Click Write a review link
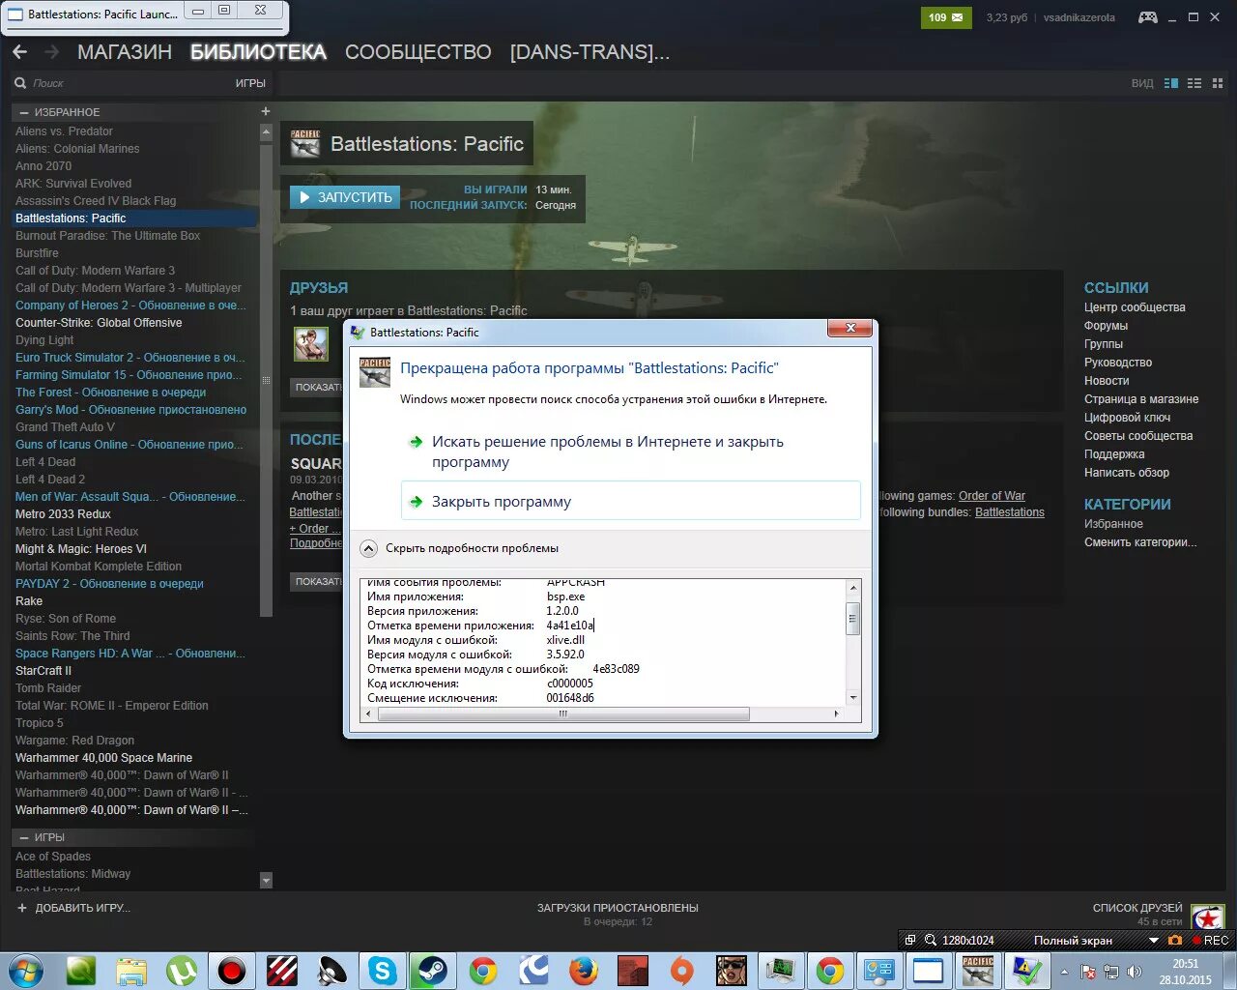Screen dimensions: 1237x990 (1127, 473)
